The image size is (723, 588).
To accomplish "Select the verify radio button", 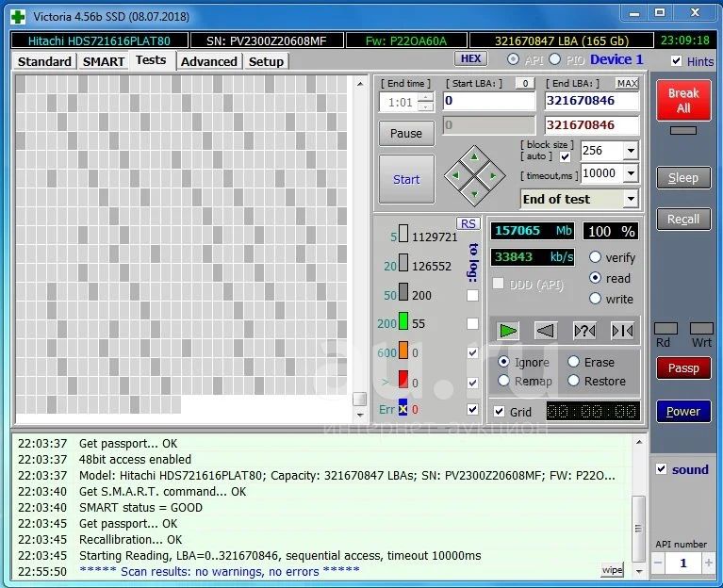I will click(x=596, y=256).
